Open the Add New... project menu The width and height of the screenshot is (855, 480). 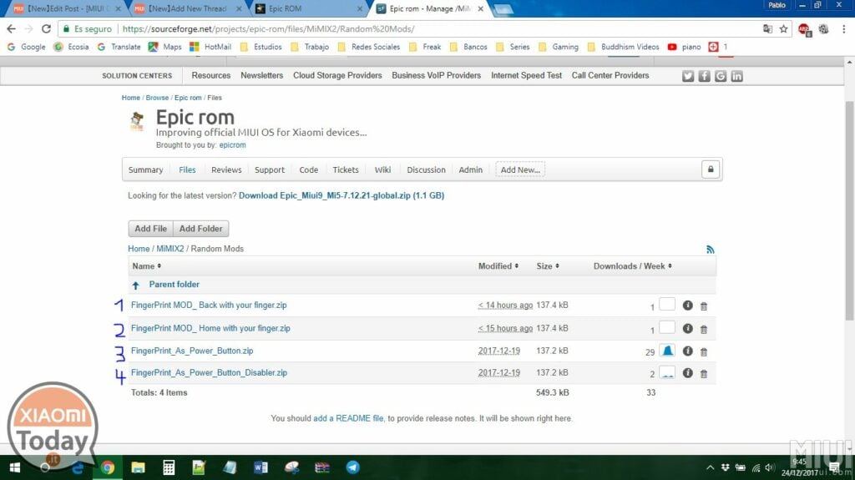click(520, 169)
